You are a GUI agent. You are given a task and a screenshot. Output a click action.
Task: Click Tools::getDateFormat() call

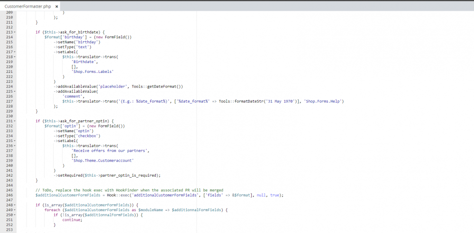[157, 87]
